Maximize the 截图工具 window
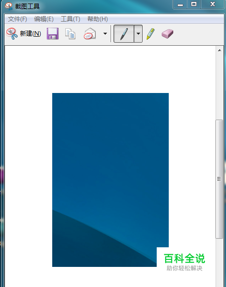This screenshot has height=287, width=226. click(x=194, y=4)
